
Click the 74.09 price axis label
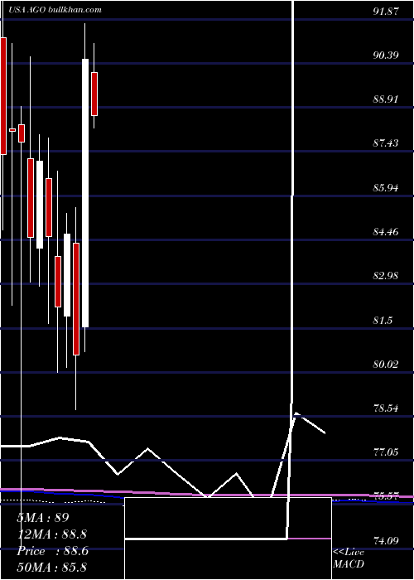click(x=386, y=541)
